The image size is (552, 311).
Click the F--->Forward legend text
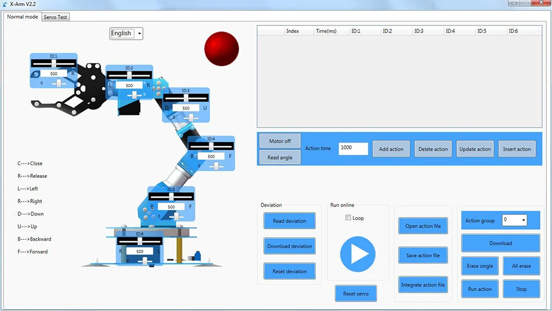coord(33,251)
